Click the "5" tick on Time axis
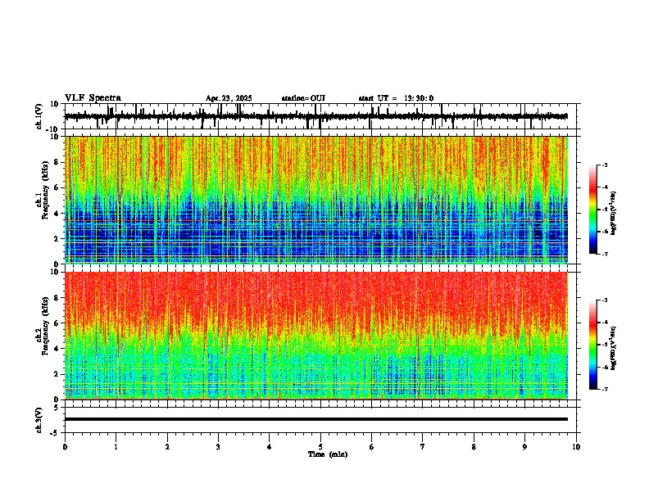The height and width of the screenshot is (501, 649). 320,447
